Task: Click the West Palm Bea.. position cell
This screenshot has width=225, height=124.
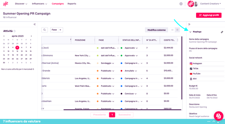Action: click(x=83, y=86)
